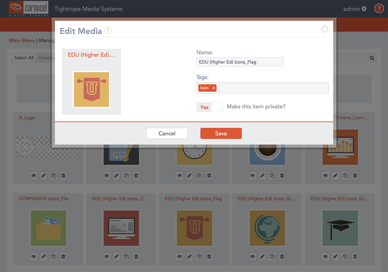
Task: Preview the A_Logo item with eye icon
Action: 34,176
